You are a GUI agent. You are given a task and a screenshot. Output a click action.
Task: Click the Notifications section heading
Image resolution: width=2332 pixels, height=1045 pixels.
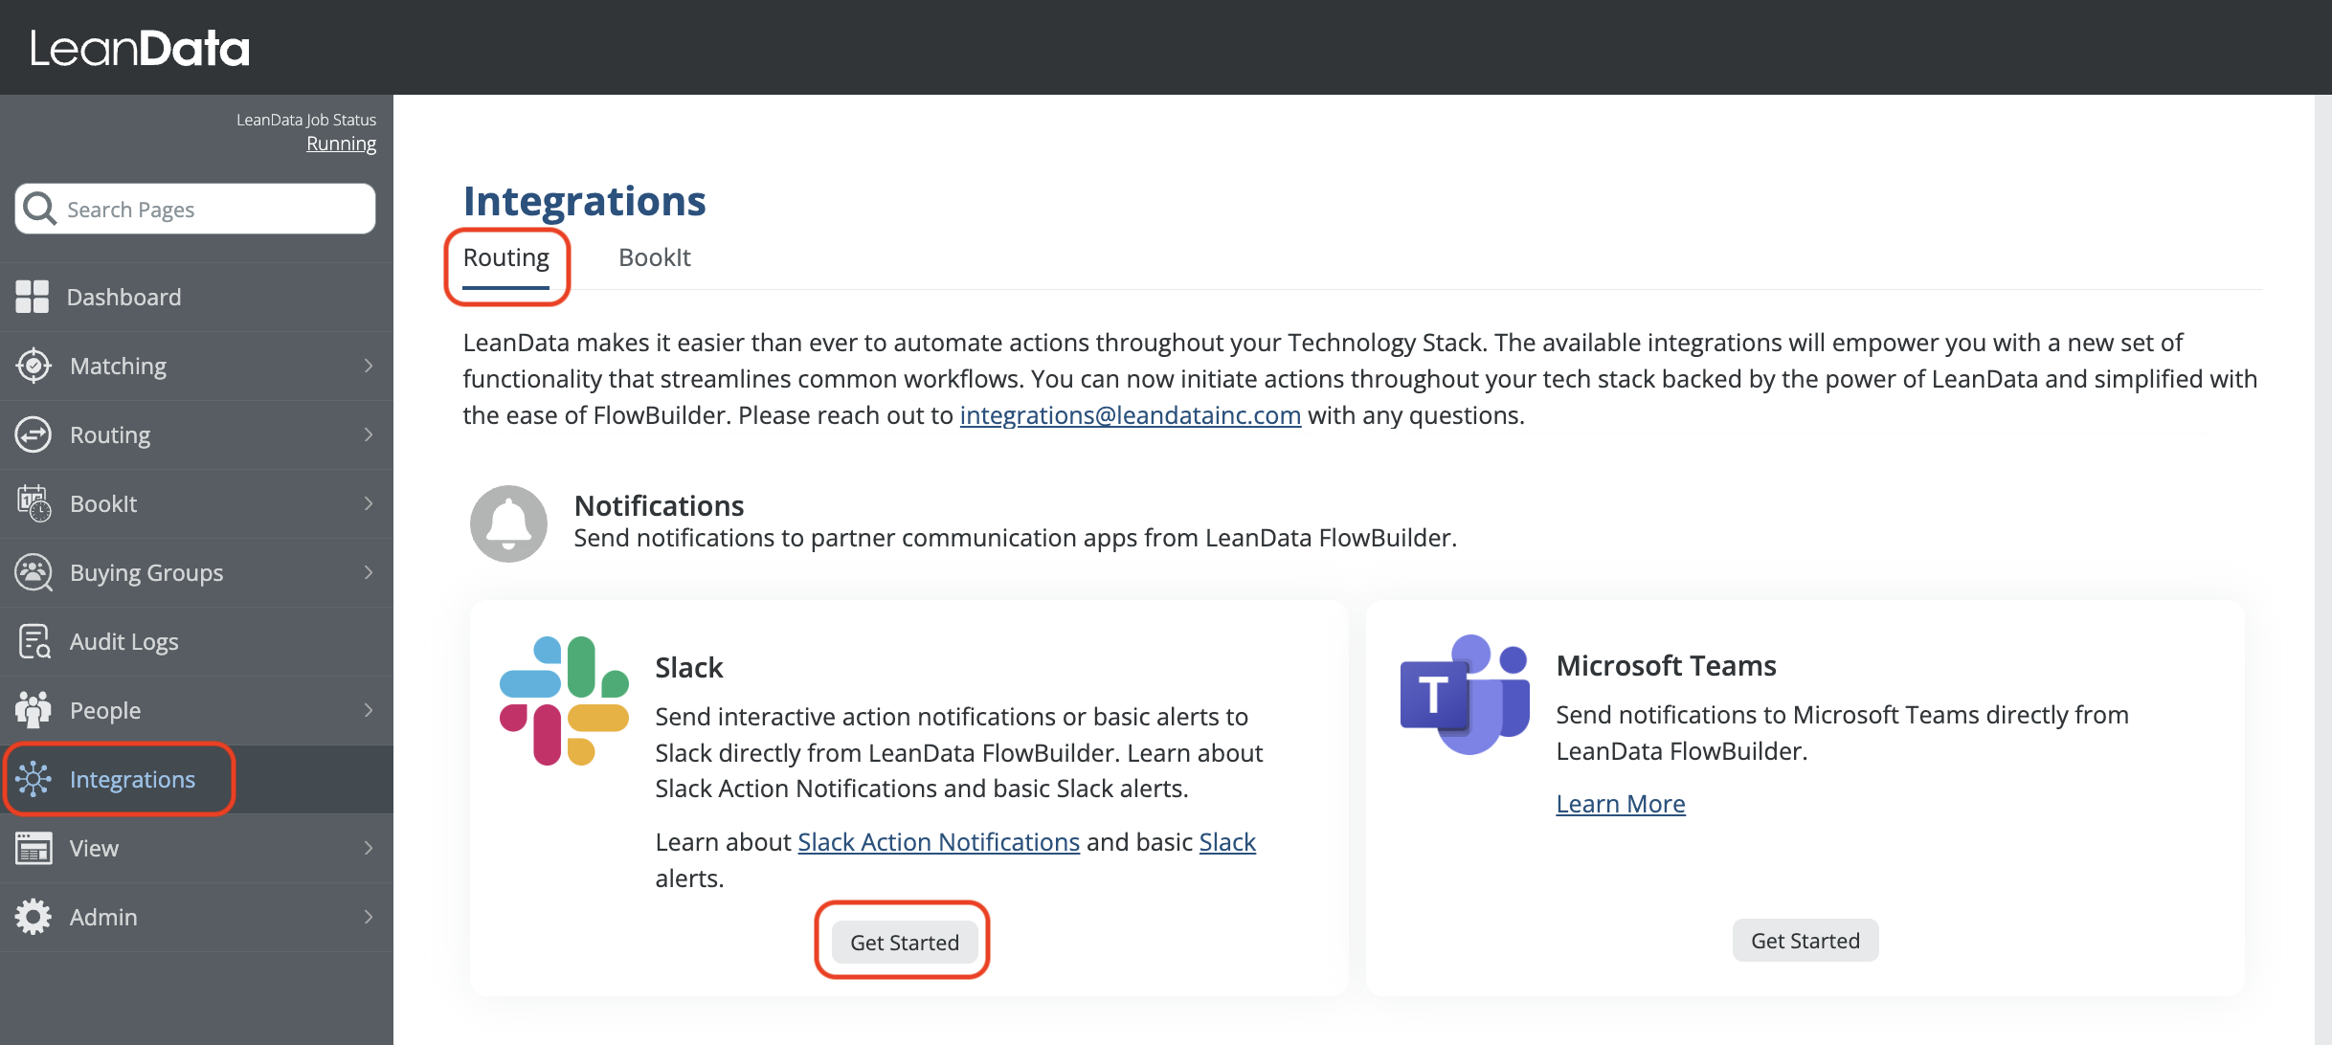point(660,505)
